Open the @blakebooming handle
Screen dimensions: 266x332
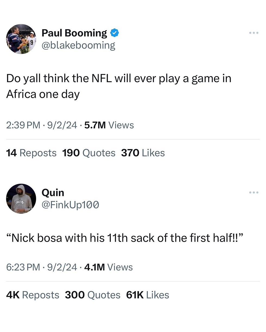pyautogui.click(x=78, y=45)
